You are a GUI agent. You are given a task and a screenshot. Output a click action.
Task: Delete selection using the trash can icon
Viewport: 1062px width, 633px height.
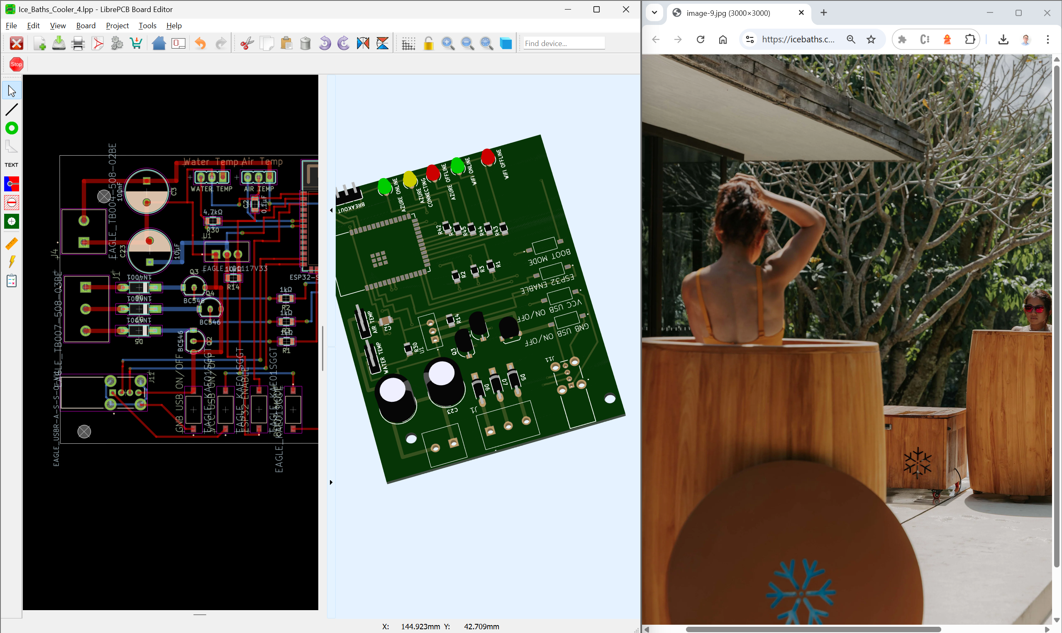pyautogui.click(x=305, y=43)
